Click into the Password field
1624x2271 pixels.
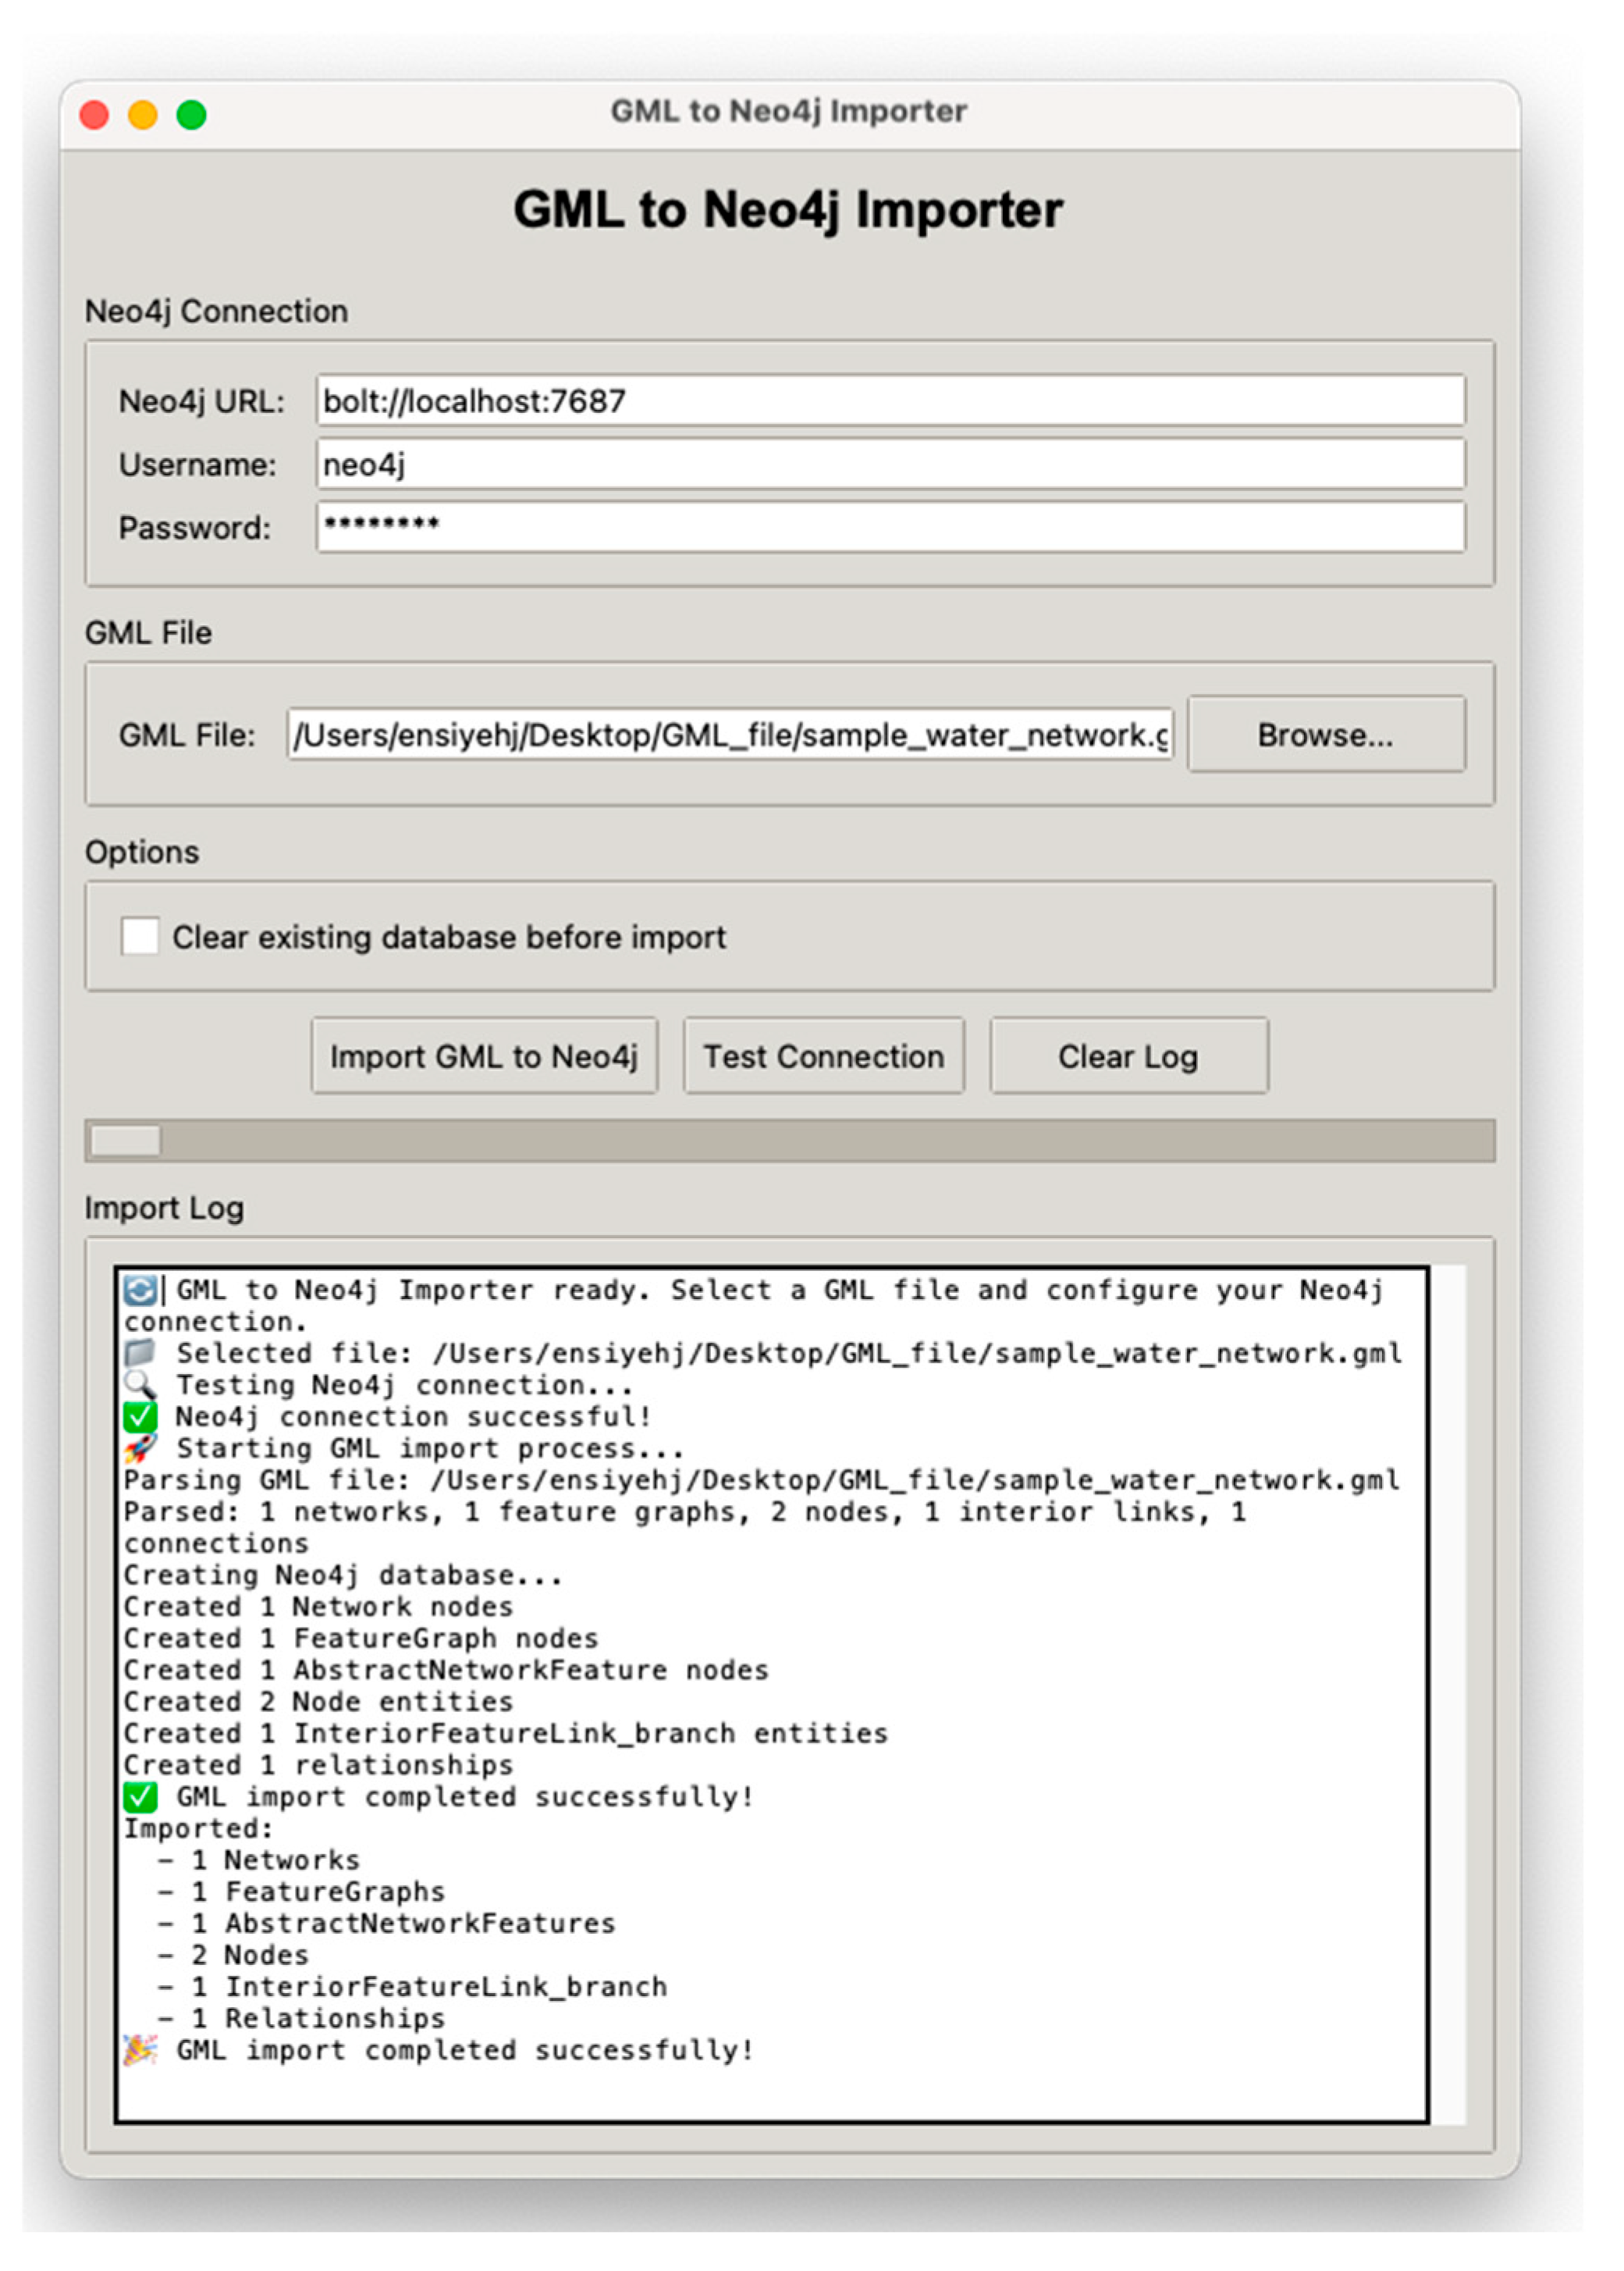pos(890,527)
